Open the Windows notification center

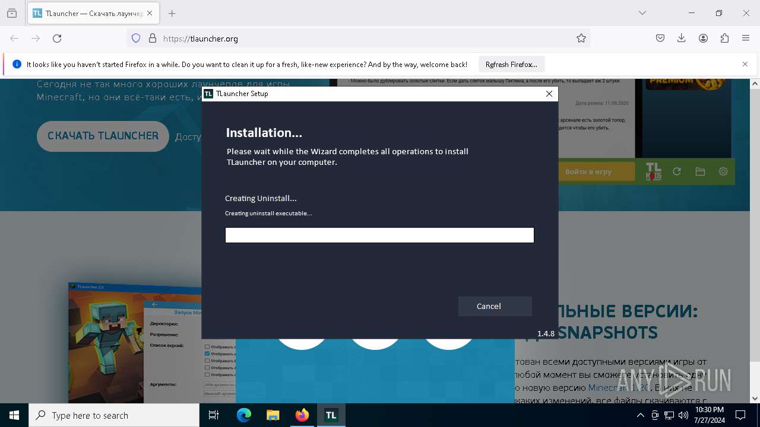(740, 415)
